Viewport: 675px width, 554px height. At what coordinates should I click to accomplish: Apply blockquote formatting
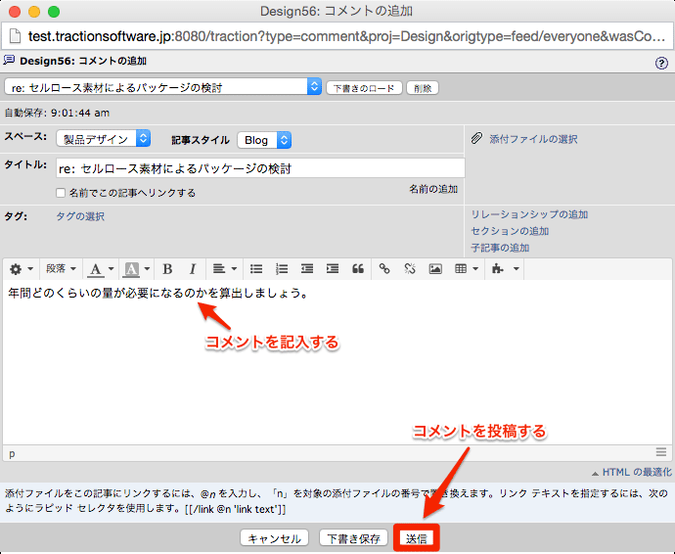click(358, 269)
